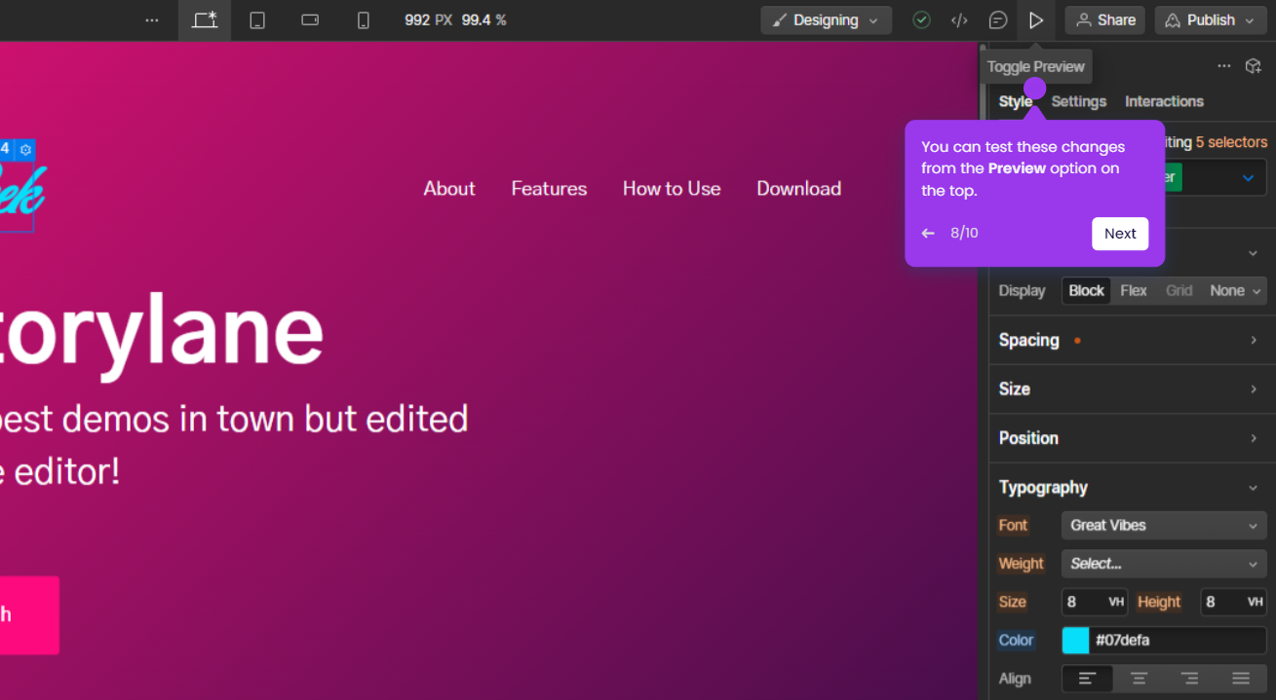Click the Publish button
The image size is (1276, 700).
tap(1210, 19)
